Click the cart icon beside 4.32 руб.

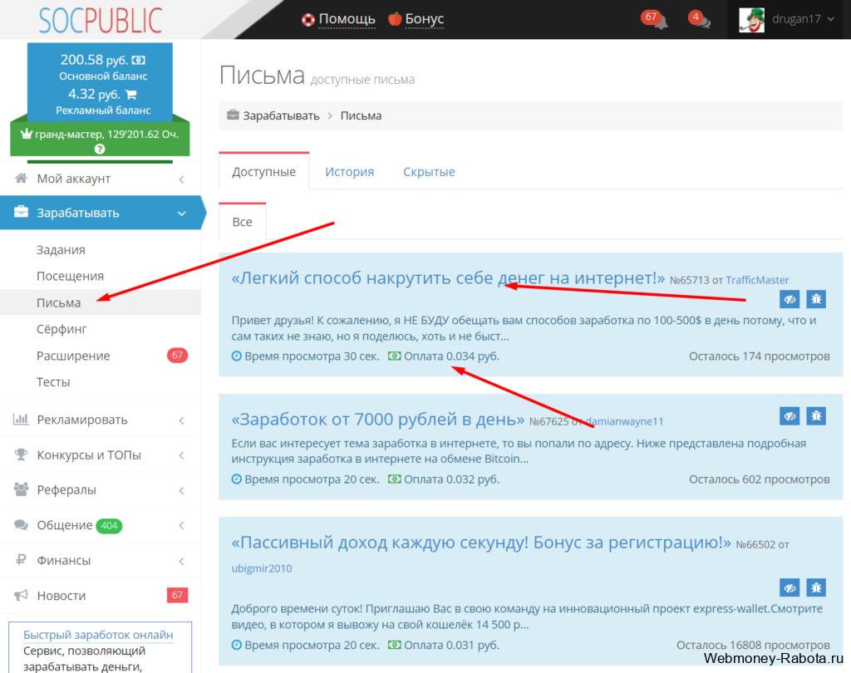pos(130,95)
